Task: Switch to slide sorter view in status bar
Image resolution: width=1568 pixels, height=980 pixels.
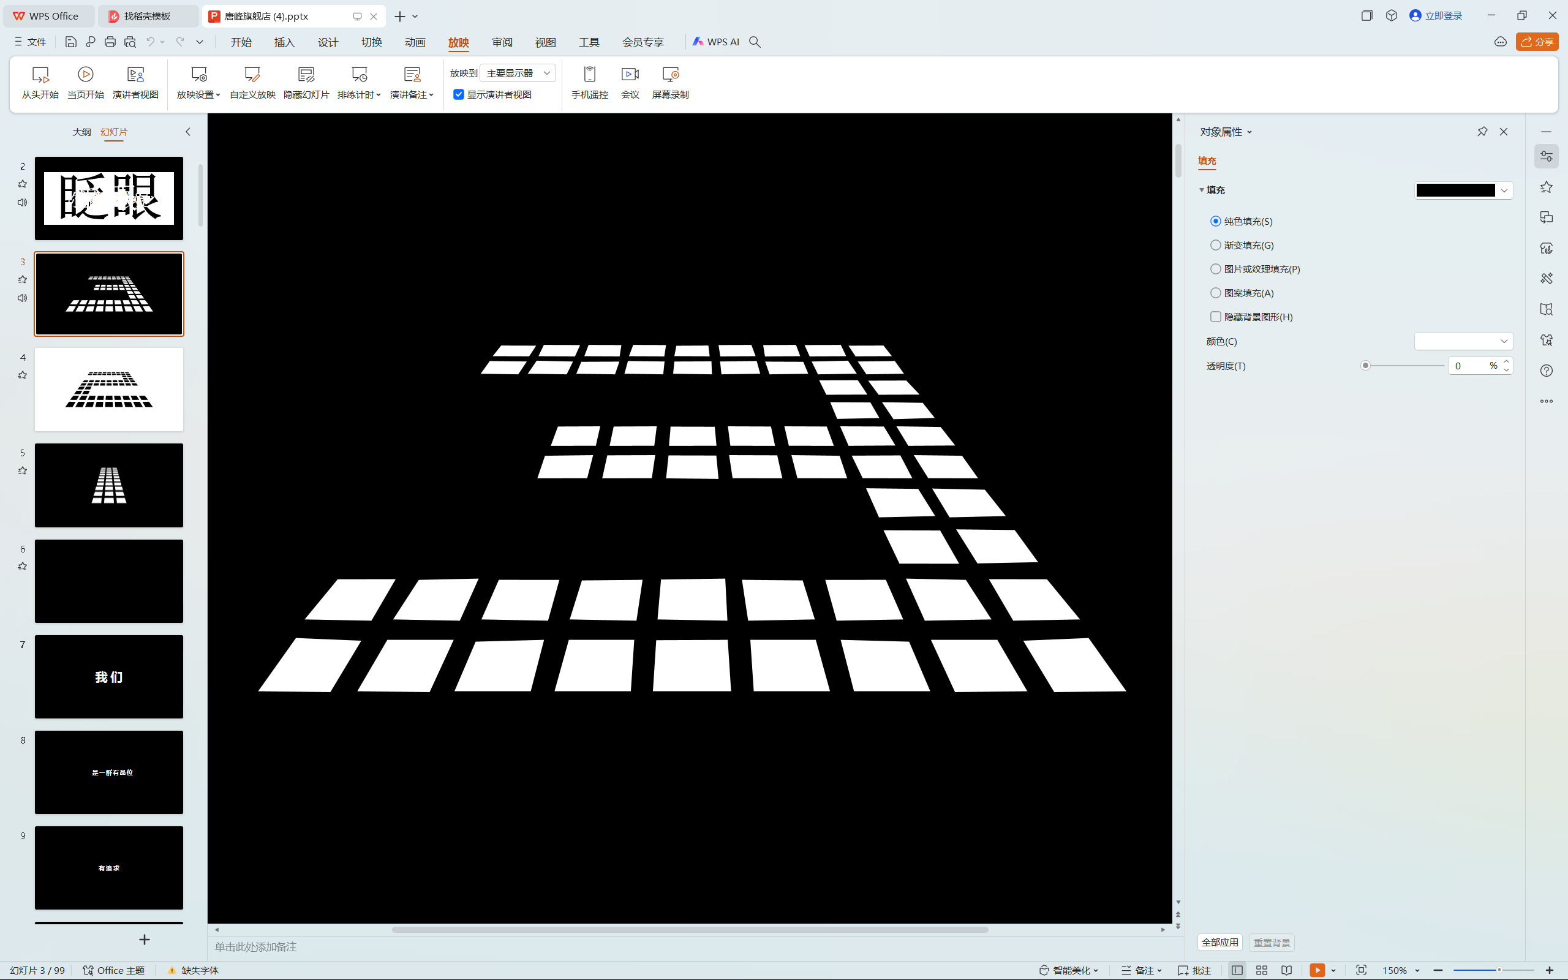Action: (1262, 970)
